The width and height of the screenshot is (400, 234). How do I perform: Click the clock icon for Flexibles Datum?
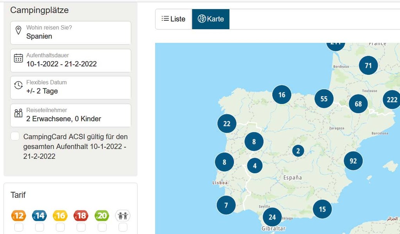tap(18, 85)
